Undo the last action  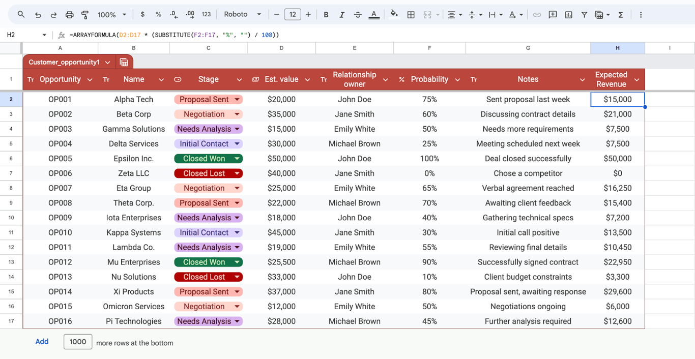(x=38, y=15)
